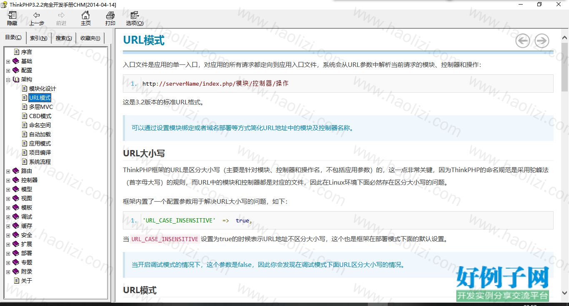
Task: Click the 'URL_CASE_INSENSITIVE' => true code line
Action: (338, 220)
